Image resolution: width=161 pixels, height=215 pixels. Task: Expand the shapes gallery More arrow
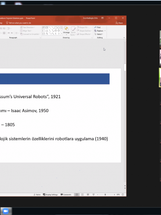tap(61, 34)
